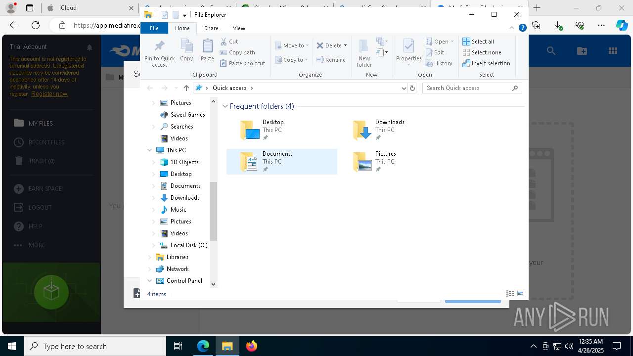Click Paste shortcut in ribbon
The image size is (633, 356).
242,63
